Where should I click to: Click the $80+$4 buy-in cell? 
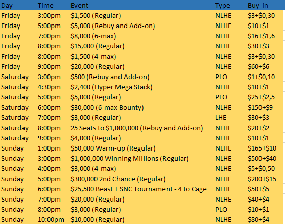click(258, 219)
